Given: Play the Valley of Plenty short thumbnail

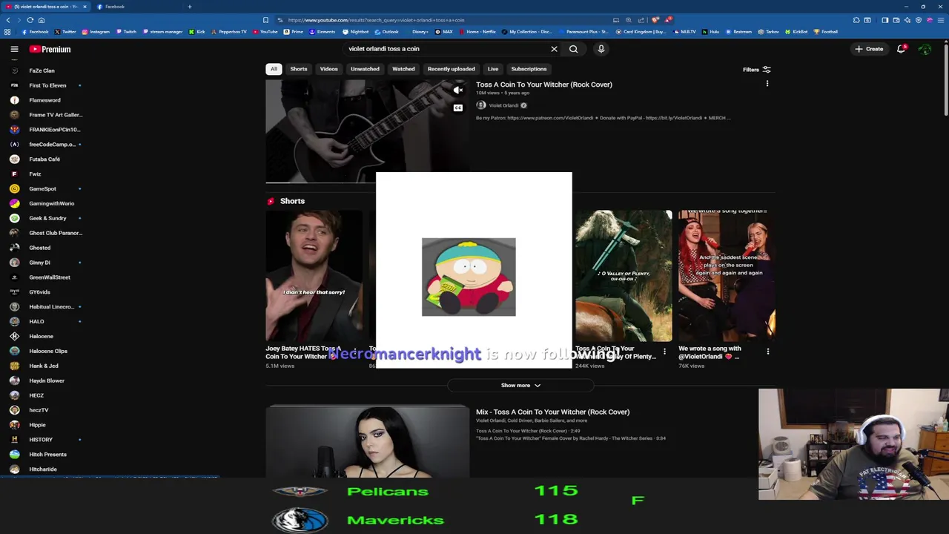Looking at the screenshot, I should 624,276.
